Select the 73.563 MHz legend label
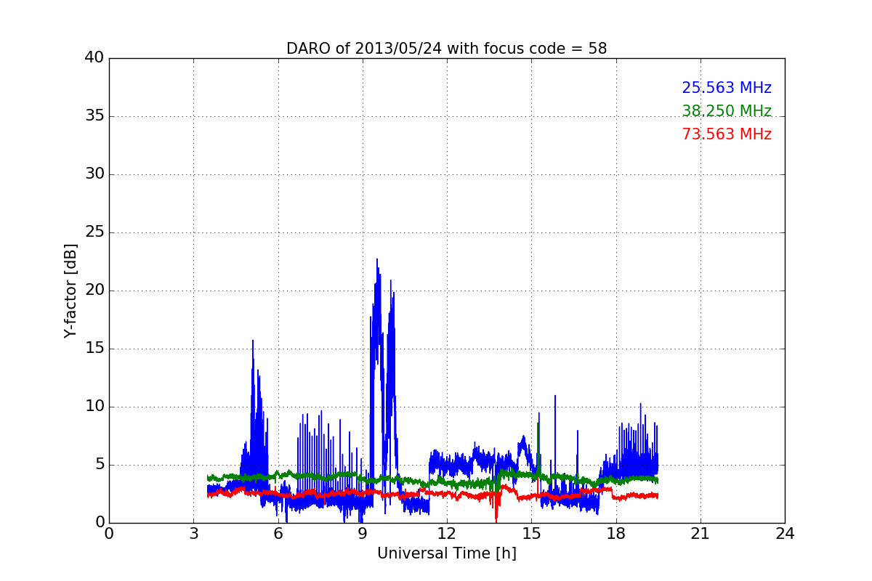 [x=727, y=134]
